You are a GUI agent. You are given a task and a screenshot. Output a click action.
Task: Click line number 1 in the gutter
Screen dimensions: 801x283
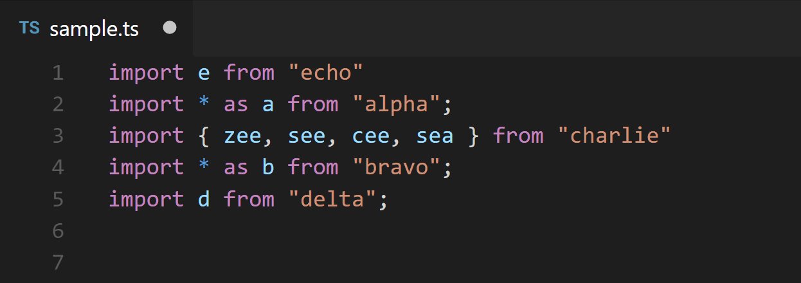click(x=58, y=73)
